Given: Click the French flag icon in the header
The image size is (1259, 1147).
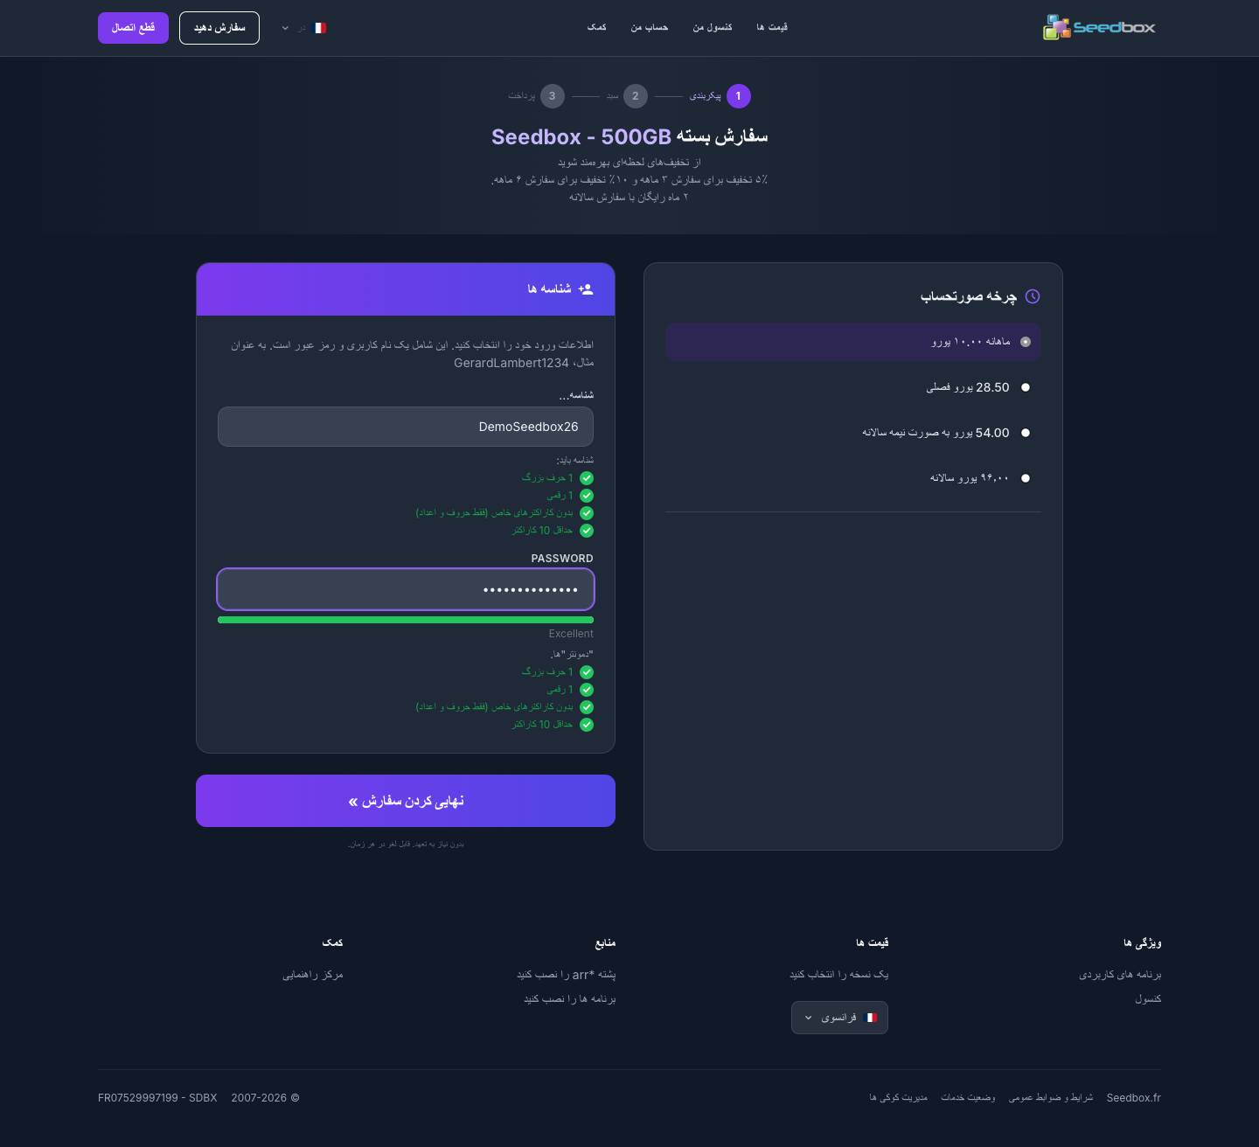Looking at the screenshot, I should click(x=320, y=28).
